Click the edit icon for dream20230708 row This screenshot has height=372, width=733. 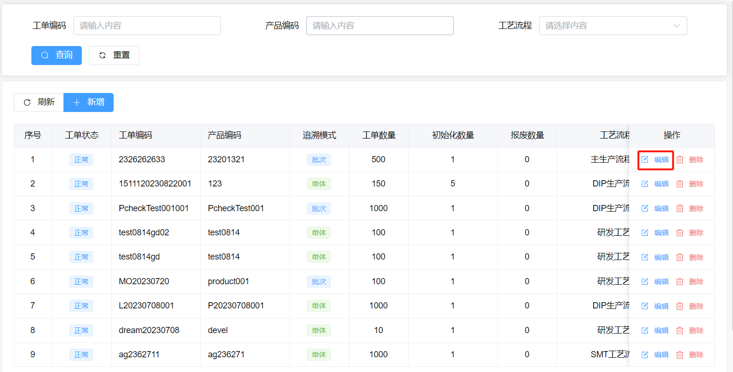645,330
